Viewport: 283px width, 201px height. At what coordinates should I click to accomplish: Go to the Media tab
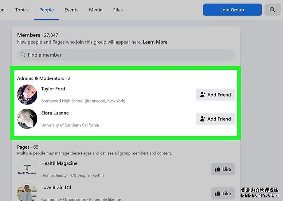coord(96,10)
